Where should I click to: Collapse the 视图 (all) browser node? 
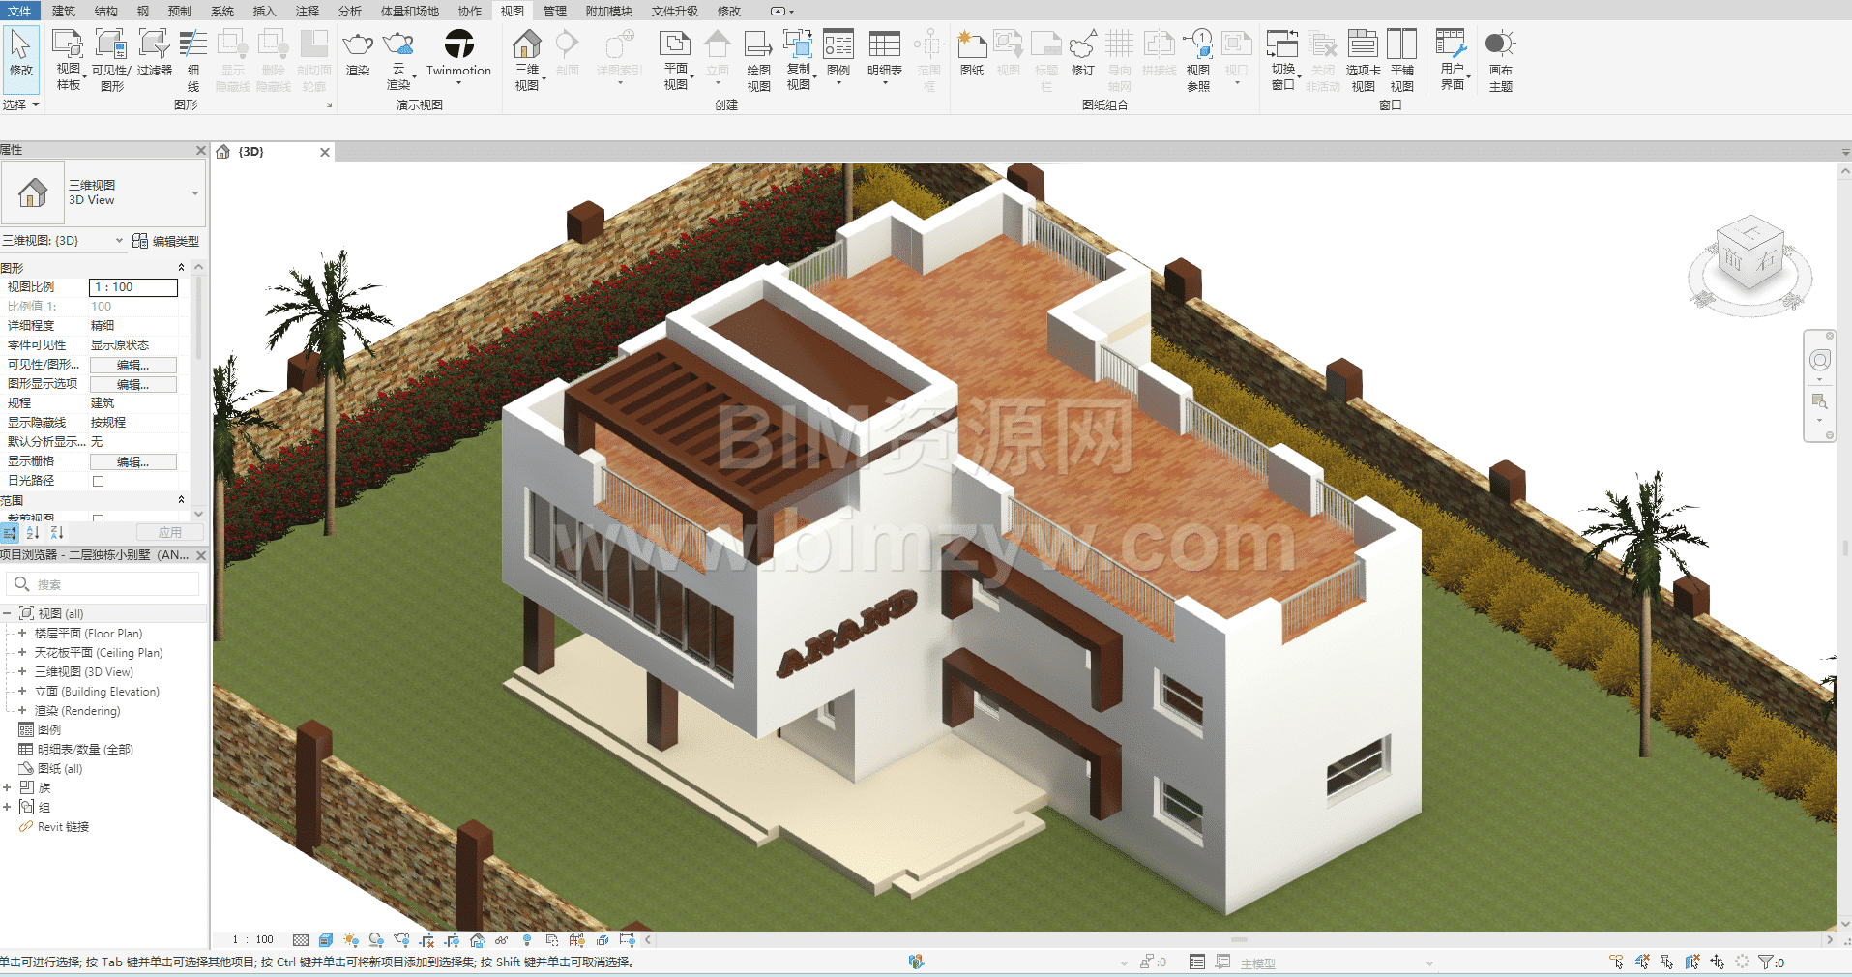(x=7, y=614)
